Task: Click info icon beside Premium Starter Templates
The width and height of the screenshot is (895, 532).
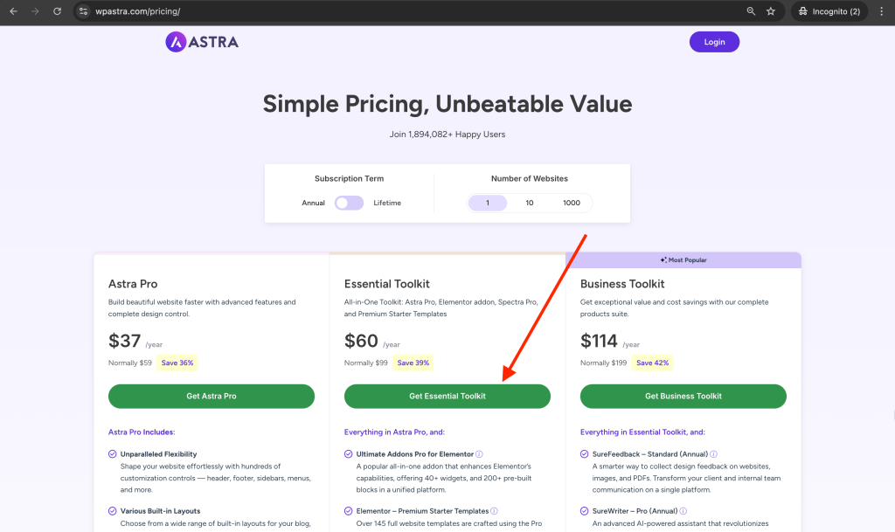Action: pyautogui.click(x=495, y=512)
